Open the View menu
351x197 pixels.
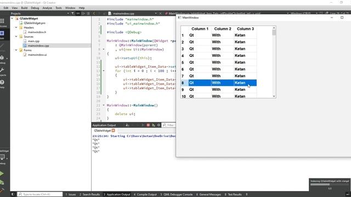coord(15,8)
